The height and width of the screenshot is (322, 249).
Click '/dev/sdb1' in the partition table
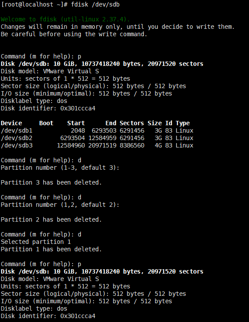tap(17, 130)
